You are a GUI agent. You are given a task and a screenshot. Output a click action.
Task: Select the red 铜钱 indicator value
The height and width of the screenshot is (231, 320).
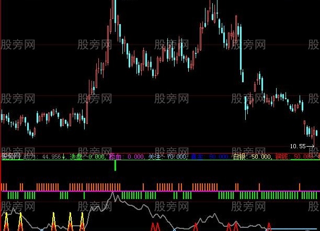294,157
